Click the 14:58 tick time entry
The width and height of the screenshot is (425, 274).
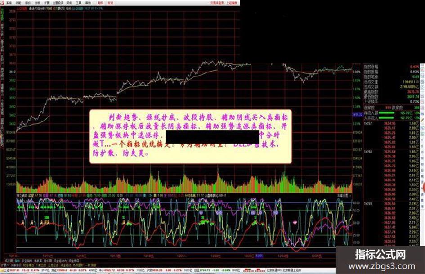pyautogui.click(x=368, y=152)
